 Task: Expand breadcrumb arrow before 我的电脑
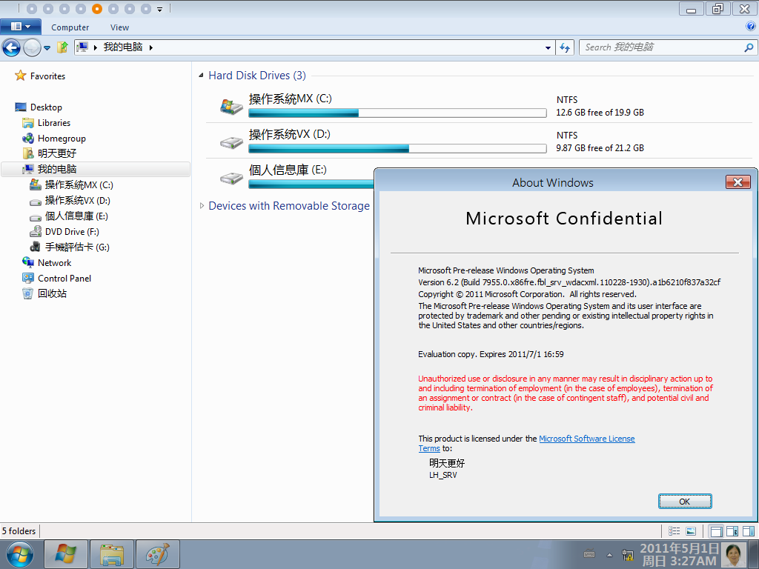point(96,47)
